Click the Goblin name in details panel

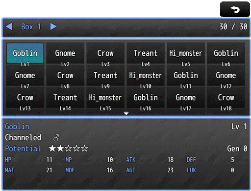click(x=17, y=127)
